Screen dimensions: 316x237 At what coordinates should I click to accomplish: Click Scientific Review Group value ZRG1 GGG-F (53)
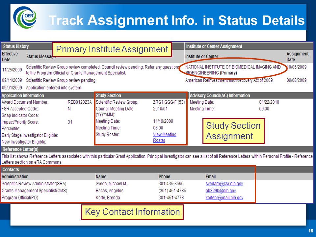169,102
